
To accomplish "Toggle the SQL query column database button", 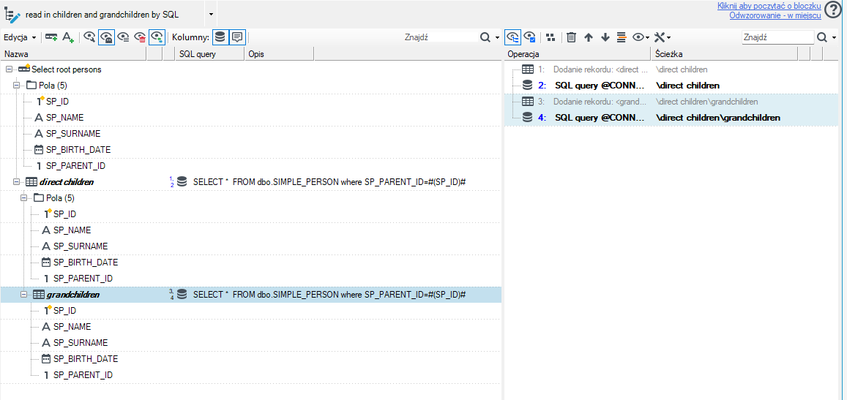I will coord(220,37).
